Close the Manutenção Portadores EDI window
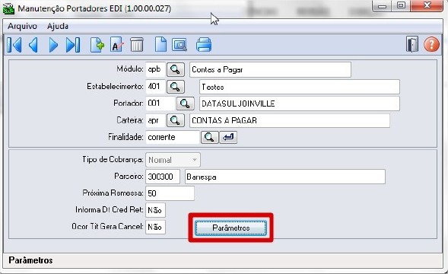 pos(427,6)
